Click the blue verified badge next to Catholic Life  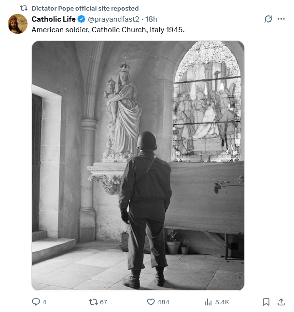pos(82,19)
